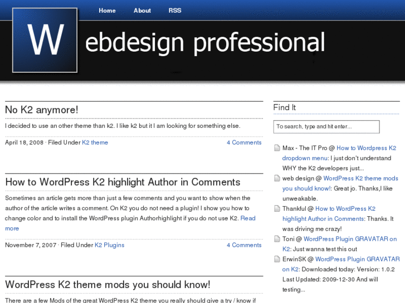This screenshot has width=405, height=303.
Task: Click the 'ebdesign professional' site title
Action: pyautogui.click(x=205, y=43)
